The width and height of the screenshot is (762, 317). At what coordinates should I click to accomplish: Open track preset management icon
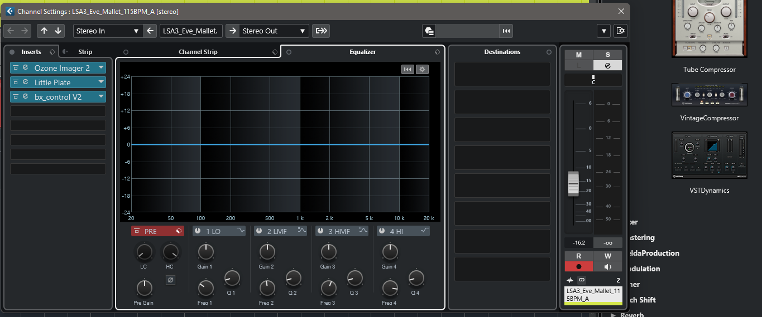[429, 31]
